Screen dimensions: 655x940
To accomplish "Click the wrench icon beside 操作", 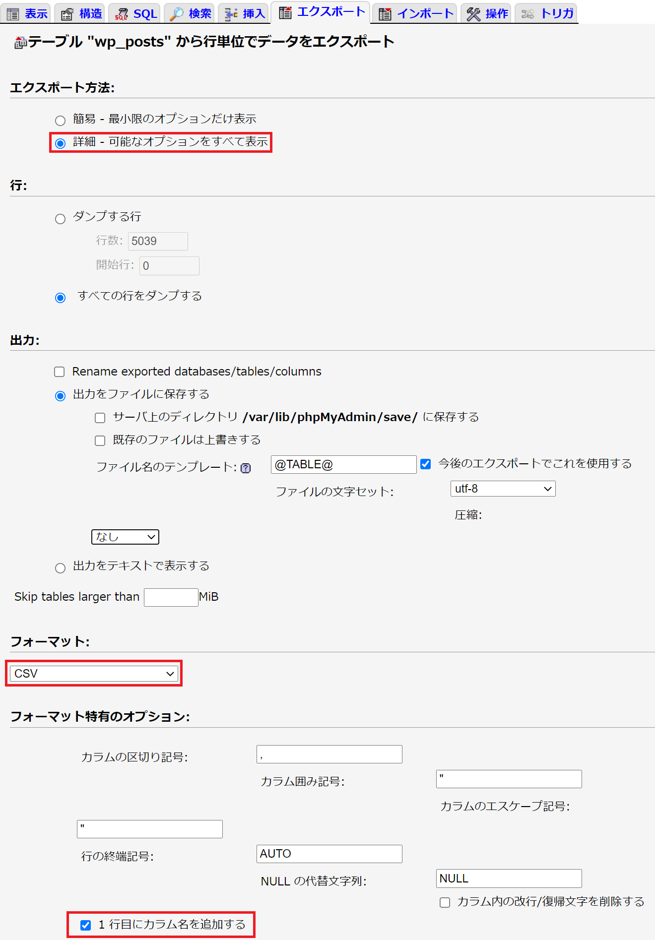I will [x=473, y=14].
